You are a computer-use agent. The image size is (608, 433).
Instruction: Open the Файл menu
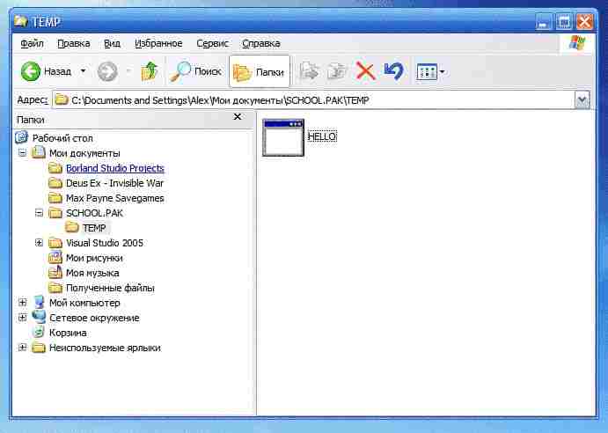[x=32, y=43]
